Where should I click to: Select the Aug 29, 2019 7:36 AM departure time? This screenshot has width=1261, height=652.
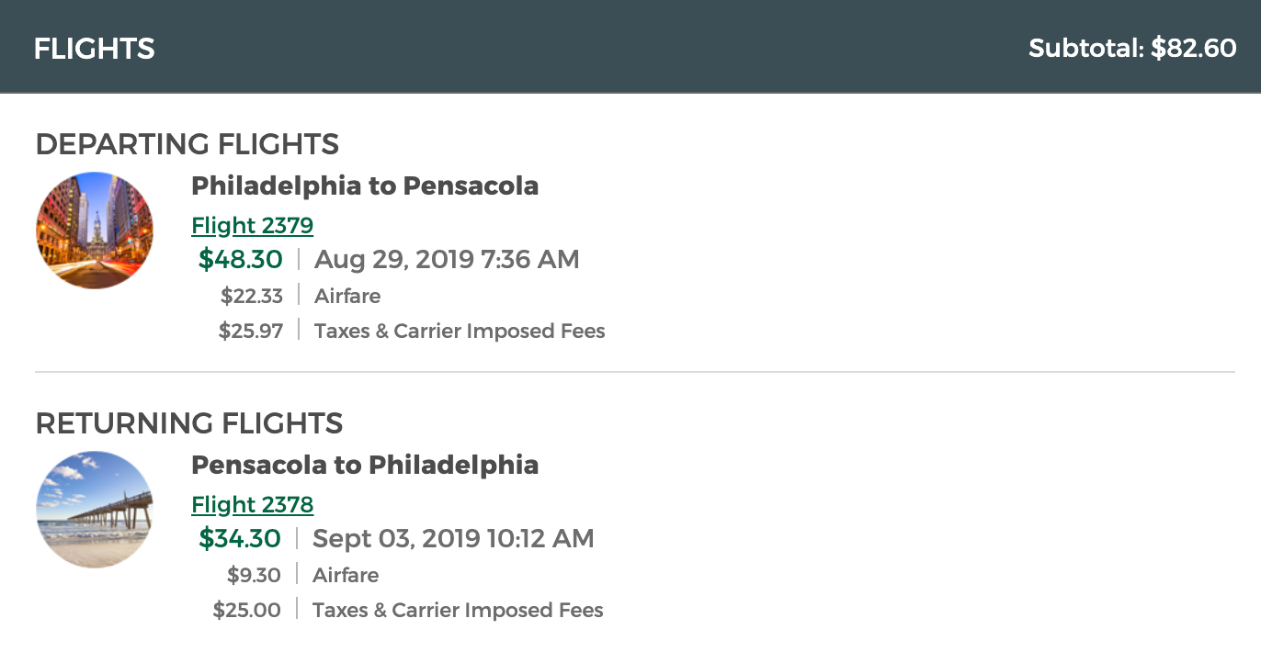tap(447, 260)
